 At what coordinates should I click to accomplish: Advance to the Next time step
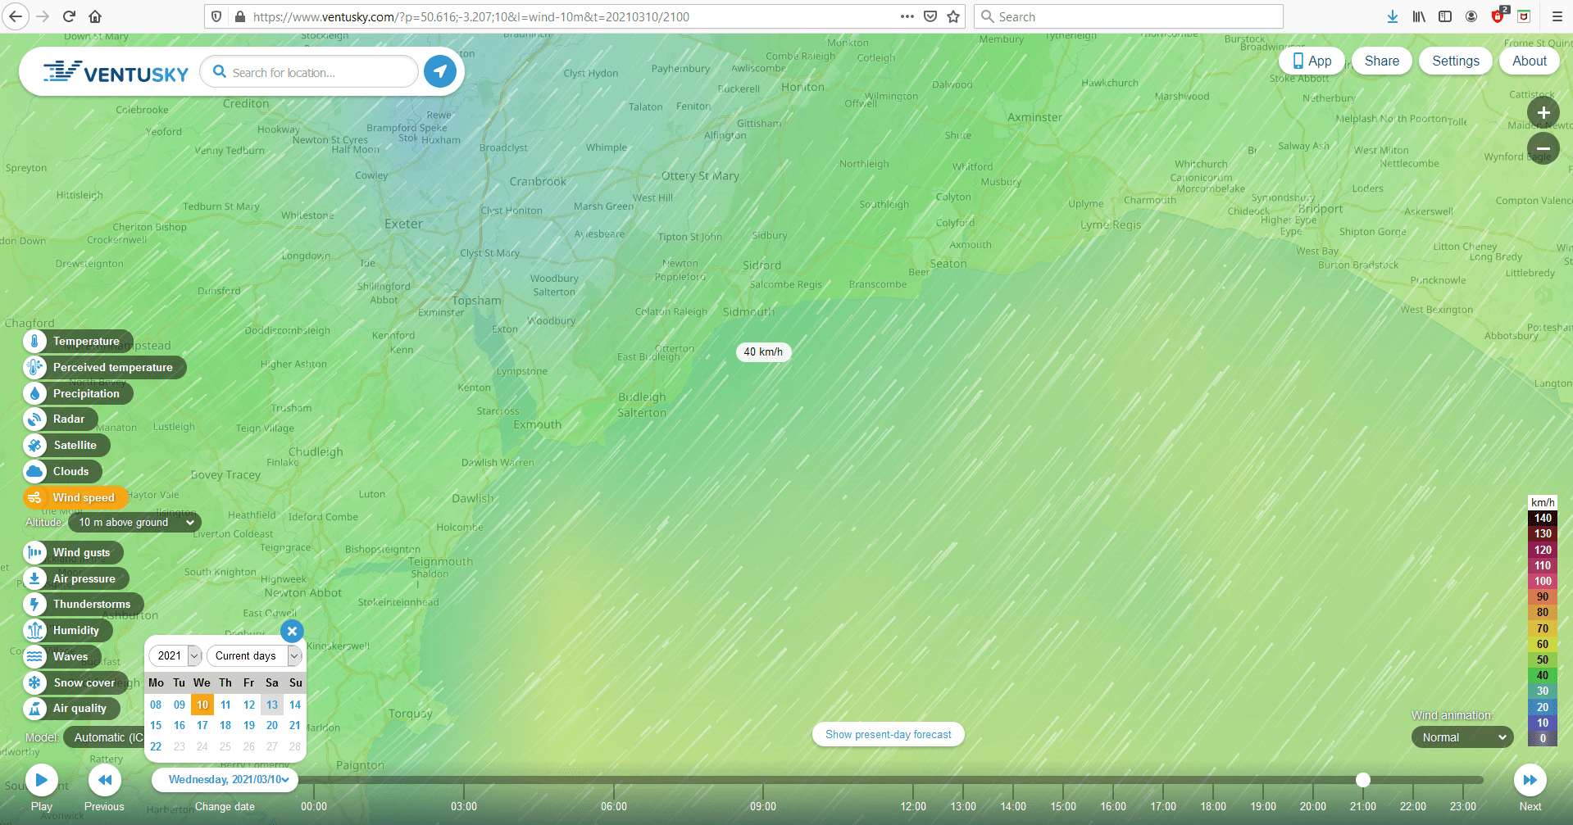(1530, 780)
